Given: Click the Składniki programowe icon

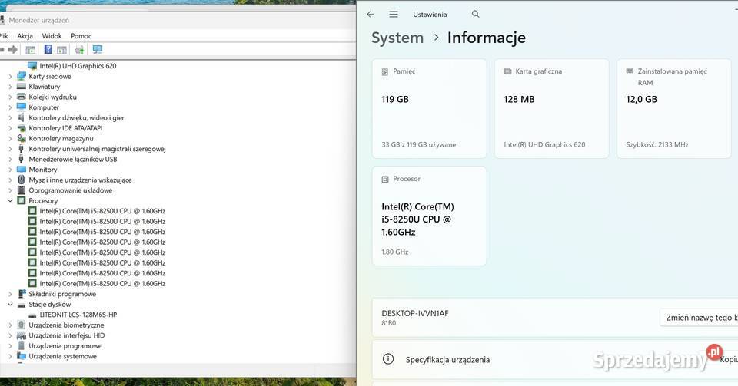Looking at the screenshot, I should (x=22, y=294).
